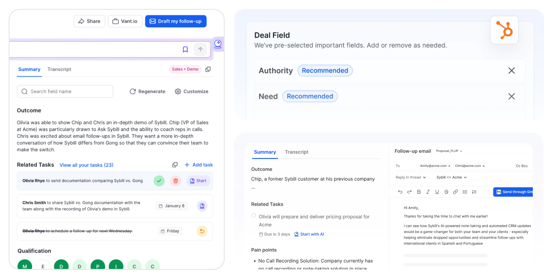This screenshot has width=553, height=277.
Task: Select Summary tab in bottom-right panel
Action: (x=265, y=152)
